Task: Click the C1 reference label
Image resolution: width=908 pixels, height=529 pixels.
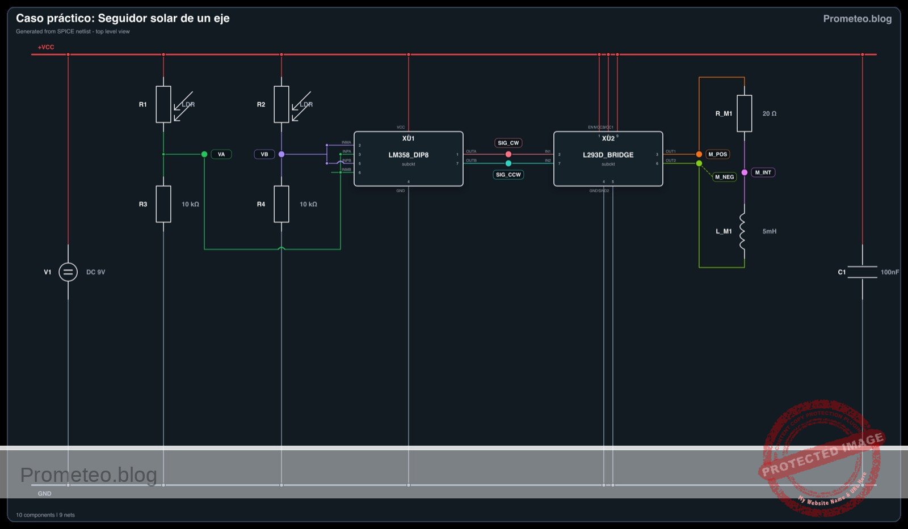Action: (842, 272)
